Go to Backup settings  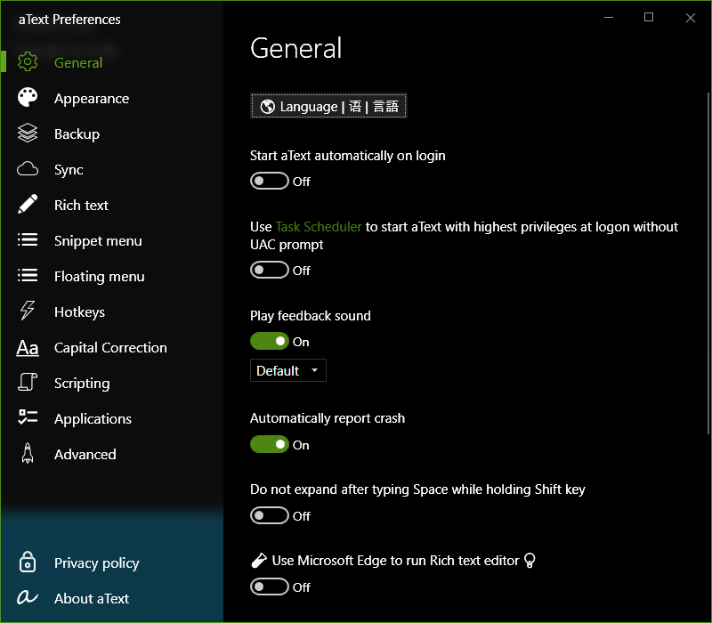pos(77,134)
